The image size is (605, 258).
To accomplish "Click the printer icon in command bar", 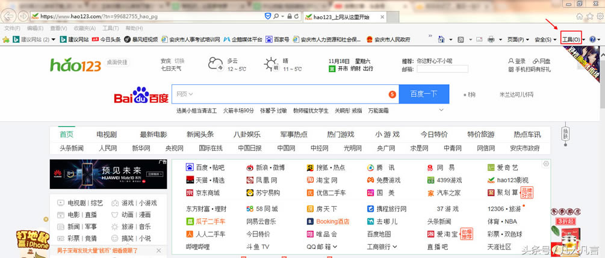I will pyautogui.click(x=491, y=40).
